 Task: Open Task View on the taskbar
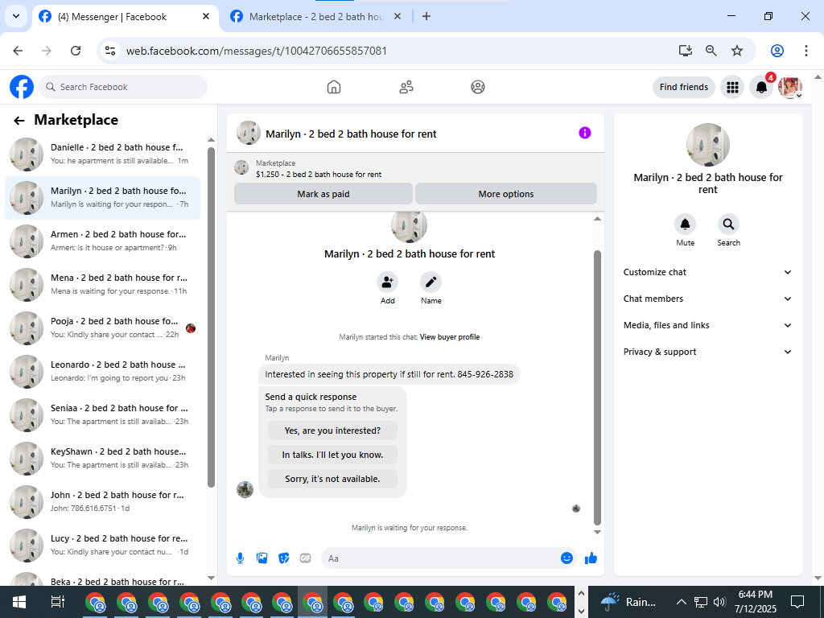point(57,602)
